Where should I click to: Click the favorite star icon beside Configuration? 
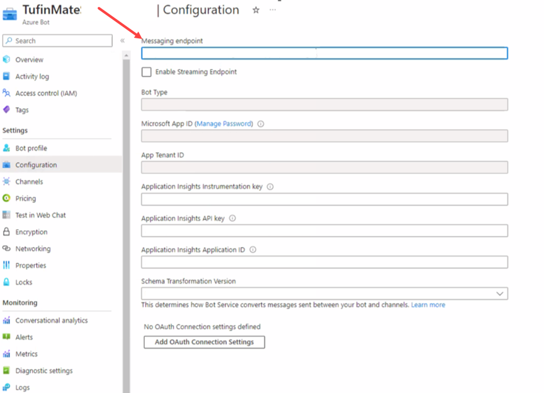256,10
